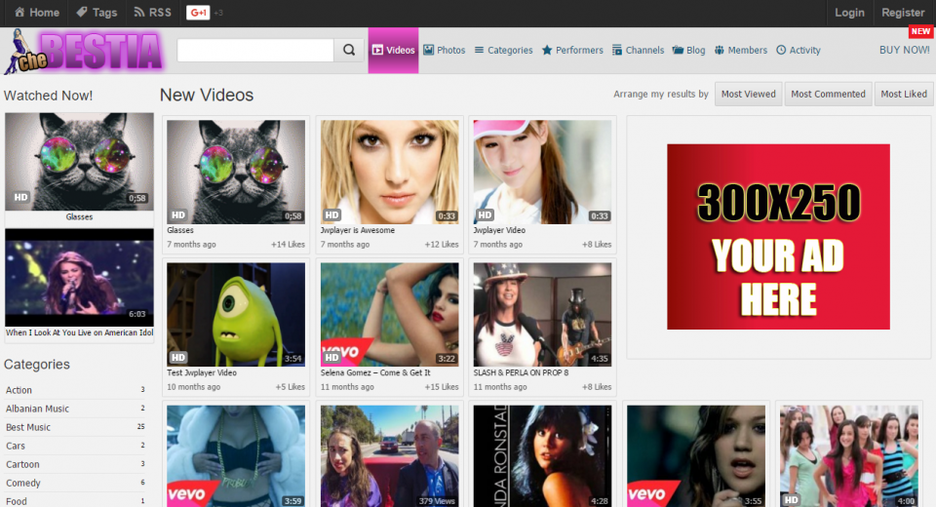Open the Categories menu item

[503, 50]
